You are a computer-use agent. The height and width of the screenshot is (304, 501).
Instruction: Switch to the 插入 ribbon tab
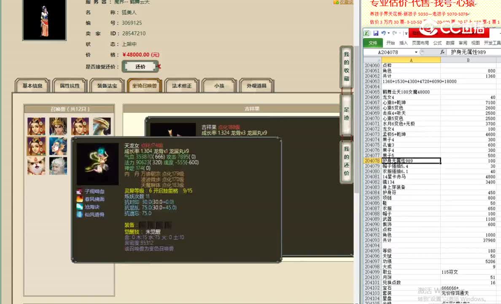point(403,43)
